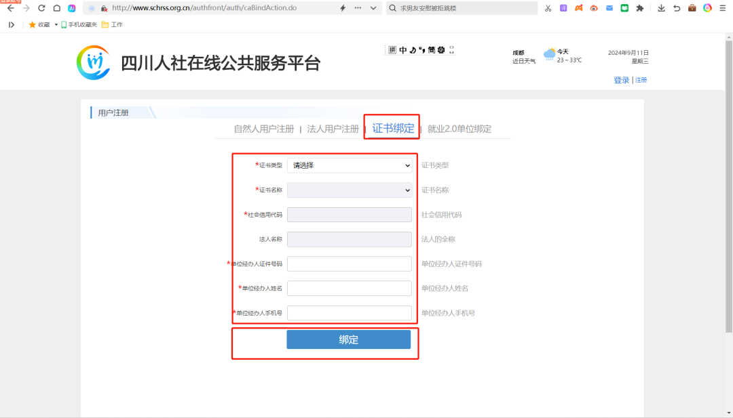
Task: Expand the address bar dropdown chevron
Action: (373, 8)
